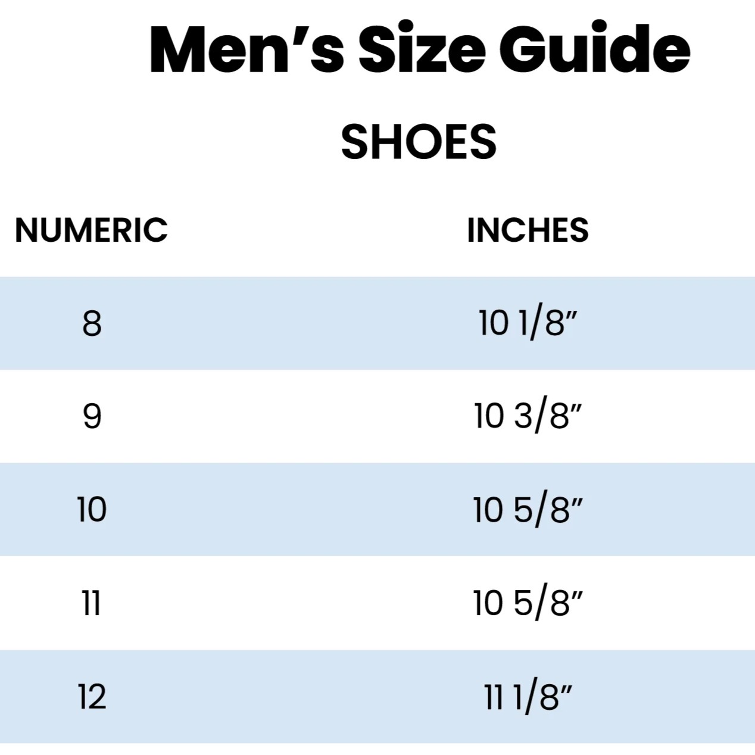Click the INCHES column header
755x755 pixels.
(528, 230)
